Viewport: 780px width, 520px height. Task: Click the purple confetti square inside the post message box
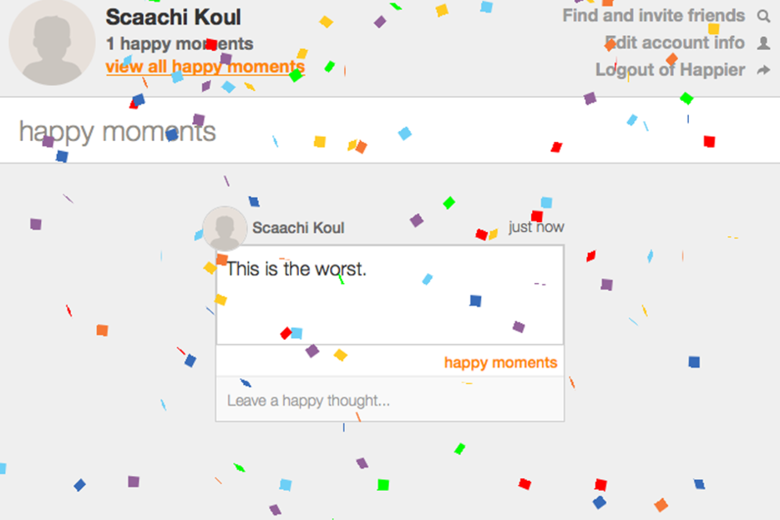519,326
